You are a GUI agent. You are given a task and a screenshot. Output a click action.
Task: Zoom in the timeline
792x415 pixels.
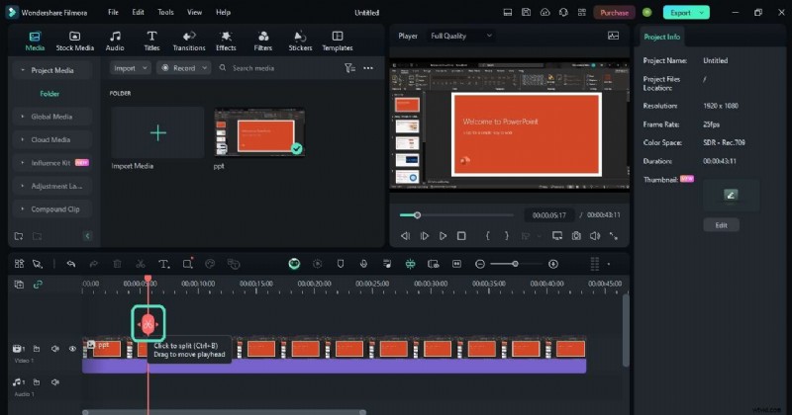tap(553, 264)
